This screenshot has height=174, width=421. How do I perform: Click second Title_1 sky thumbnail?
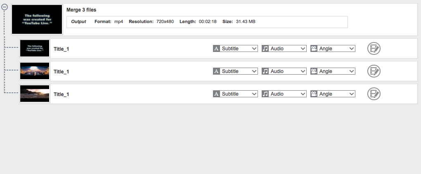35,71
